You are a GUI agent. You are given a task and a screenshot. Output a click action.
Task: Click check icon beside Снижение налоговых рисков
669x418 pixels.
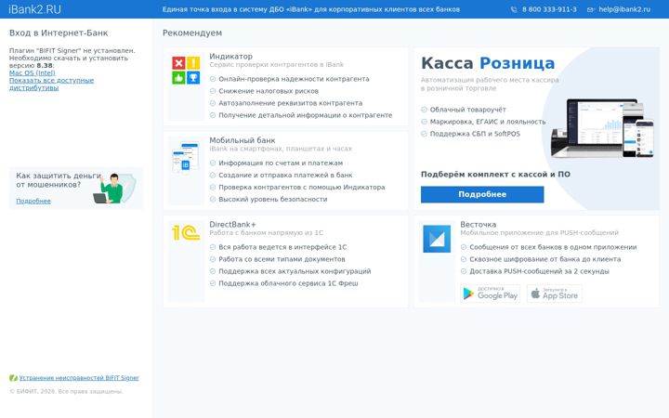213,91
